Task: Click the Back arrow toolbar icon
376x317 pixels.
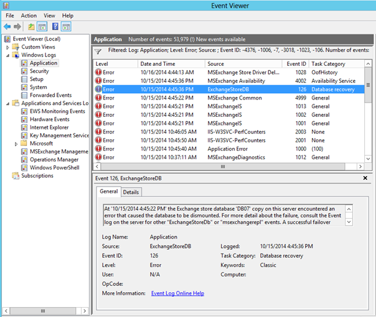Action: (7, 27)
